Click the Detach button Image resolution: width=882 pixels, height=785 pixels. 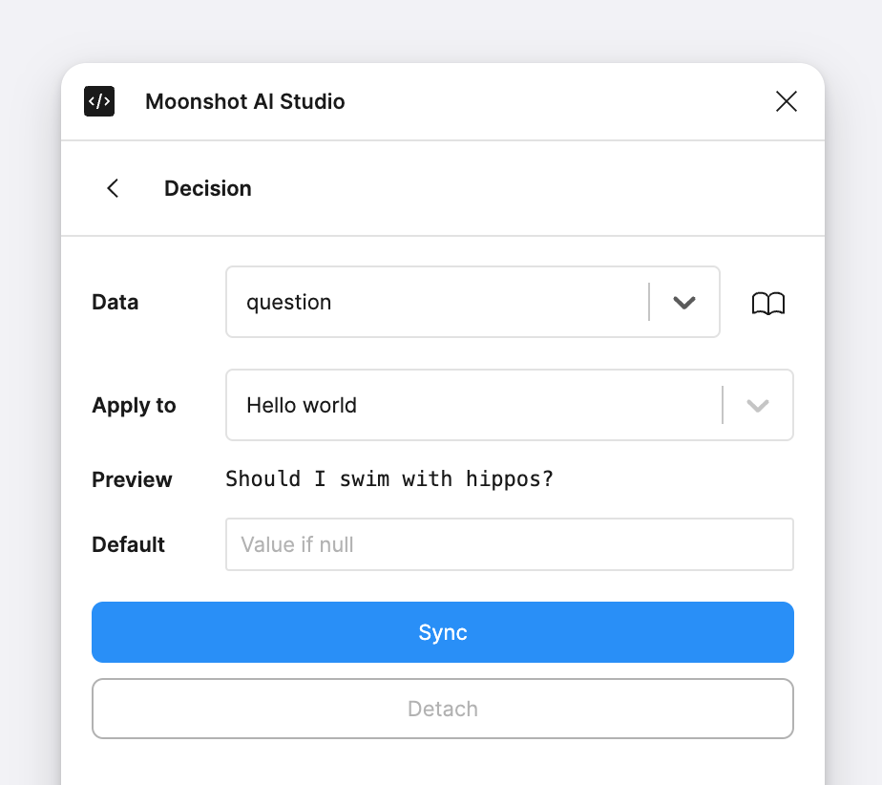[x=443, y=709]
